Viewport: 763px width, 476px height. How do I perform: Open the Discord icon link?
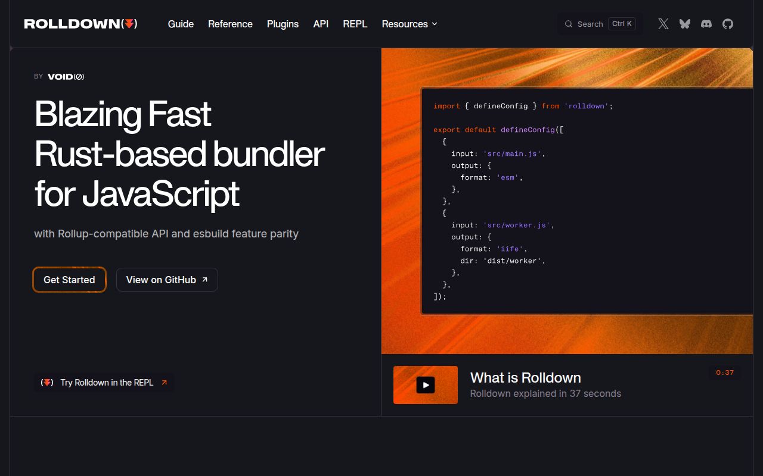tap(706, 24)
